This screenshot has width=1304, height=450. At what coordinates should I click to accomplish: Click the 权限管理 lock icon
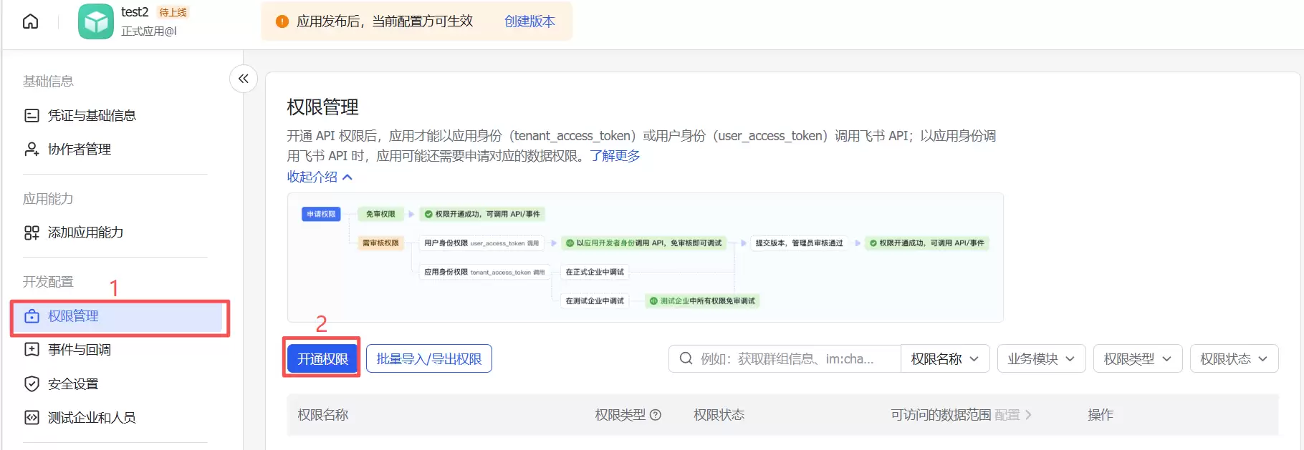[32, 316]
